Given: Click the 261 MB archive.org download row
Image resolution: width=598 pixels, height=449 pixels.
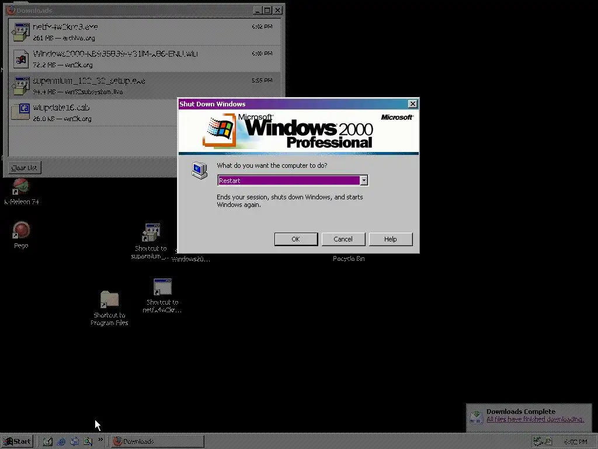Looking at the screenshot, I should point(144,32).
